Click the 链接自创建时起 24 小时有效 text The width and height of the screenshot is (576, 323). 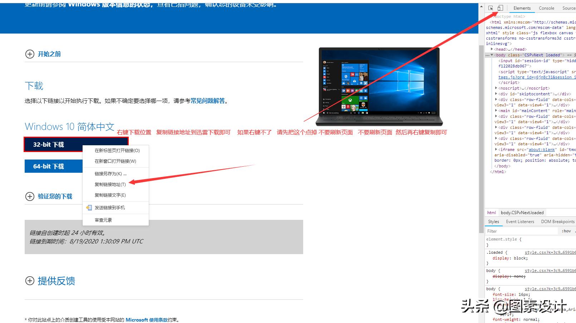pos(68,233)
